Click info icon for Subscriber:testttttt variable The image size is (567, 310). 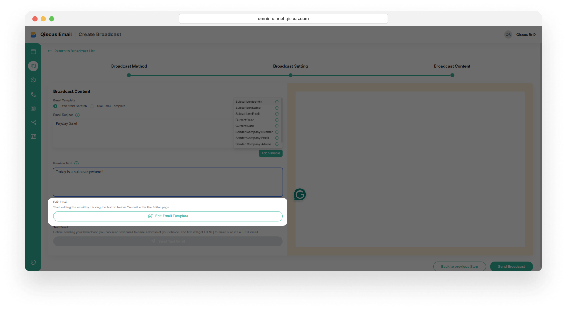point(277,102)
